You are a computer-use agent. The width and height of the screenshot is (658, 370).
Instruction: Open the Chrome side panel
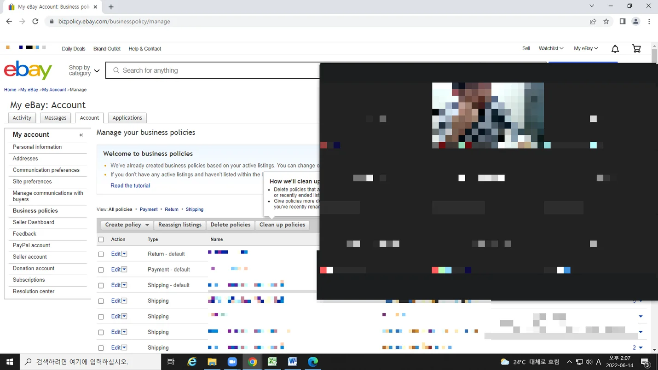[623, 21]
